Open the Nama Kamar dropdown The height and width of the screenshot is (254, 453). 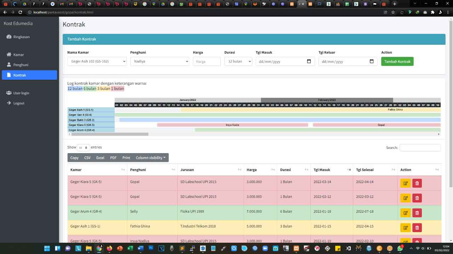click(97, 61)
